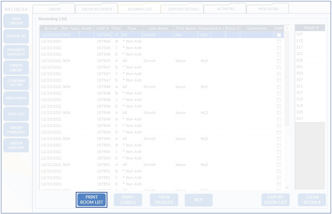Switch to the Group Accounts tab
This screenshot has width=332, height=214.
point(97,9)
